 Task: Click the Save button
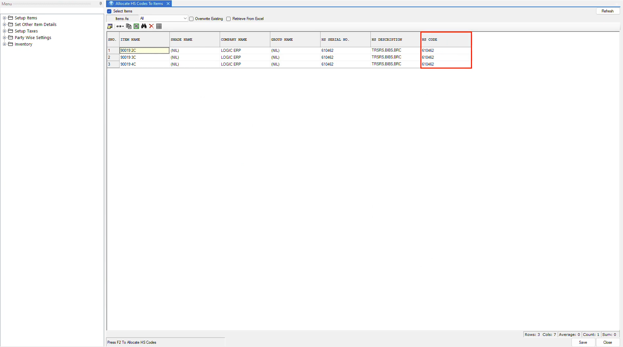583,342
